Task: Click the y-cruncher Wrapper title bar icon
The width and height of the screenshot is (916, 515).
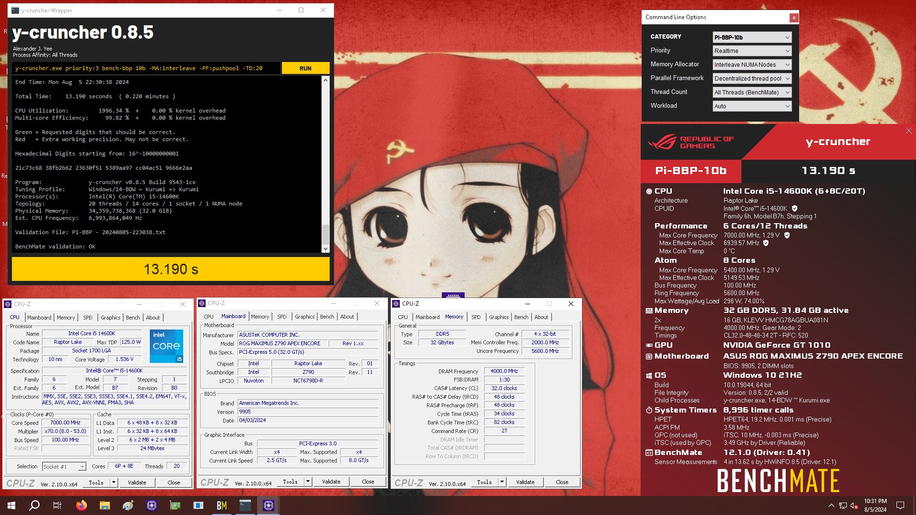Action: click(15, 10)
